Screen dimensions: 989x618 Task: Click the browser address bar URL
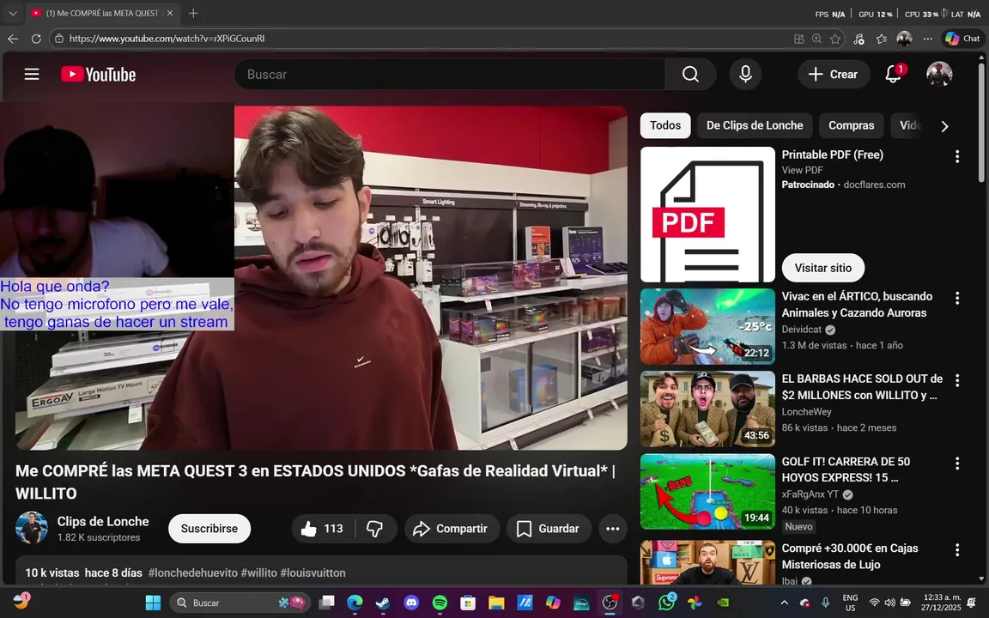click(167, 39)
